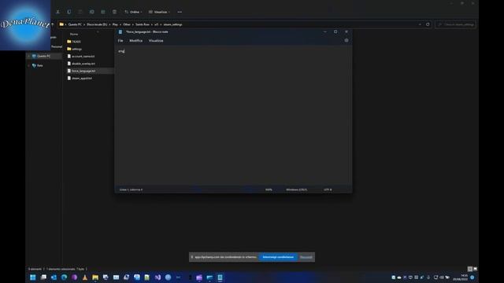Click Saints Row breadcrumb segment
The image size is (504, 283).
[x=143, y=24]
